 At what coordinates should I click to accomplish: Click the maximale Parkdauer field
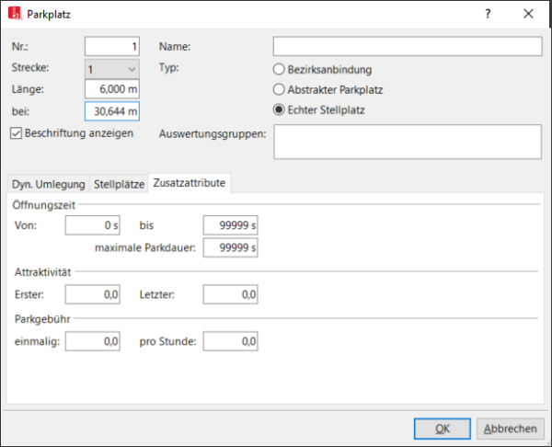click(230, 247)
